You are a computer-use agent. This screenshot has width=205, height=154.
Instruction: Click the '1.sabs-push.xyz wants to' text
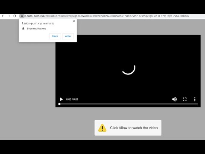point(38,23)
